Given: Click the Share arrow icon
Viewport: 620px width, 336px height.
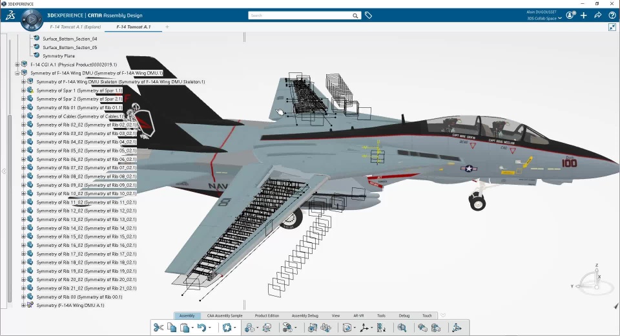Looking at the screenshot, I should [598, 15].
